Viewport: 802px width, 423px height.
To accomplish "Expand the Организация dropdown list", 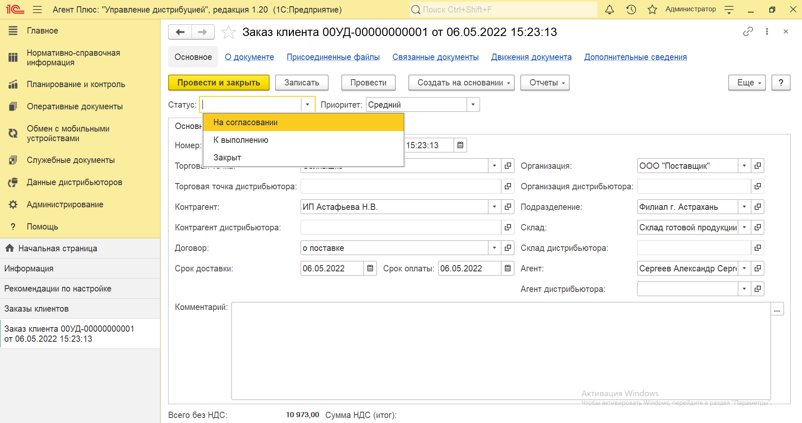I will 744,166.
